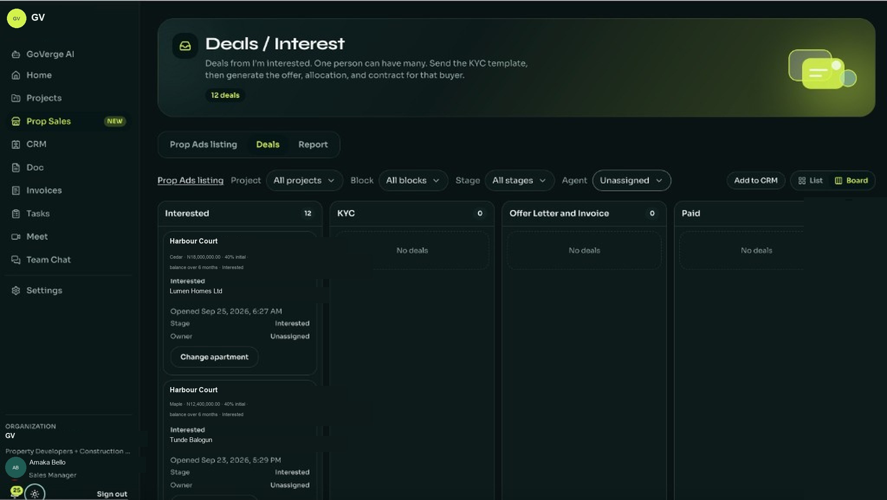887x500 pixels.
Task: Click the NEW badge beside Prop Sales
Action: tap(115, 122)
